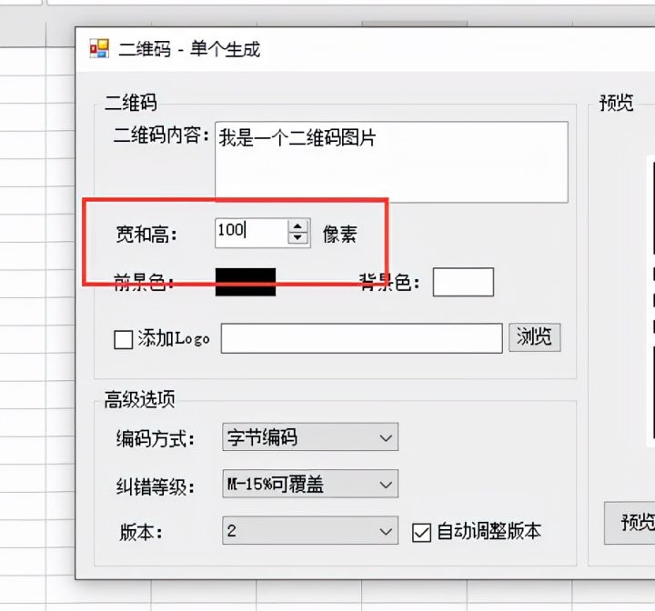
Task: Click the 浏览 browse button
Action: 535,337
